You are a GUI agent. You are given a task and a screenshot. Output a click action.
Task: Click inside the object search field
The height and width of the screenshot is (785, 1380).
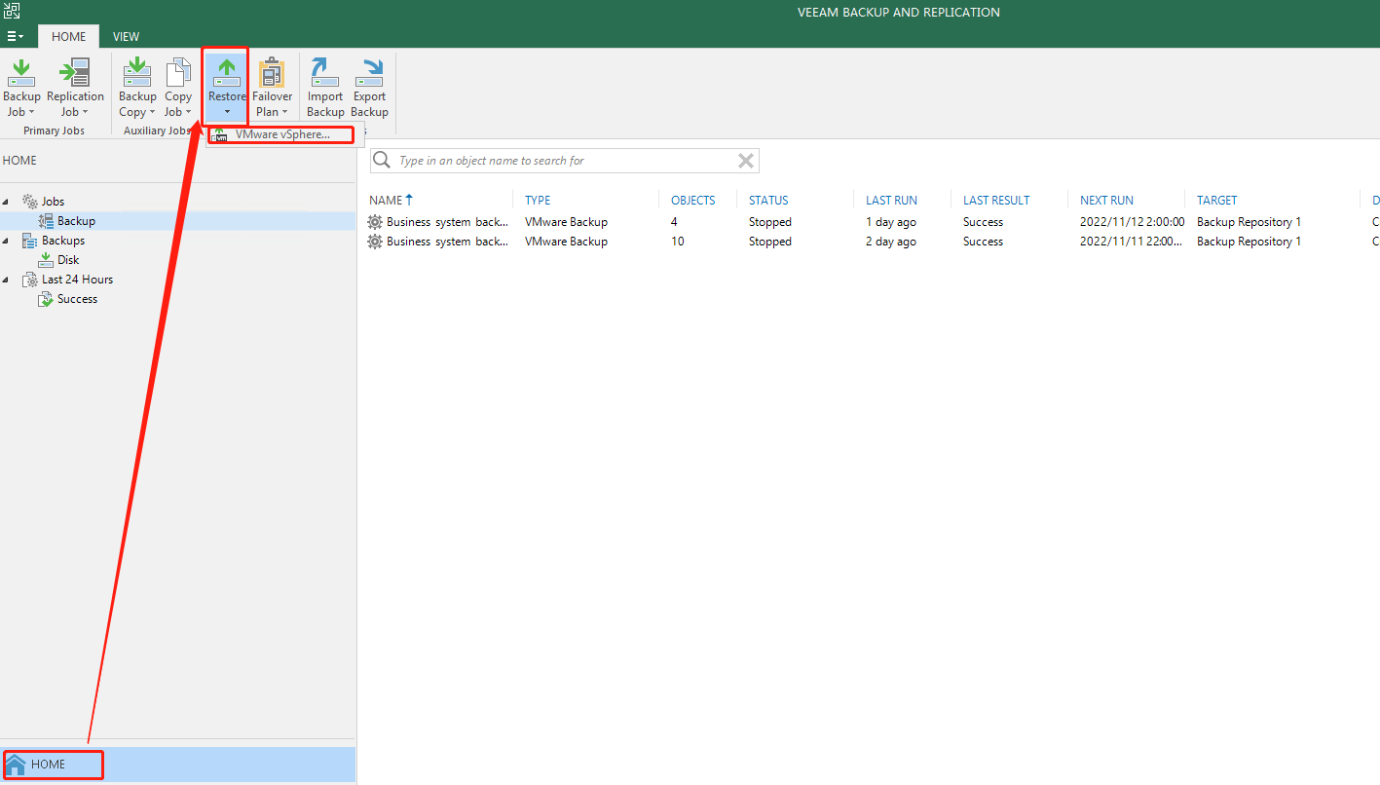(555, 160)
